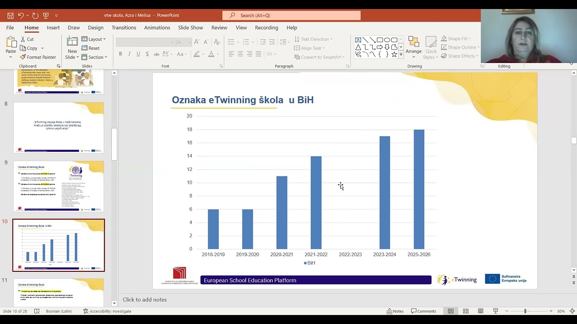Expand the shapes gallery More button
The image size is (577, 324).
pyautogui.click(x=401, y=54)
